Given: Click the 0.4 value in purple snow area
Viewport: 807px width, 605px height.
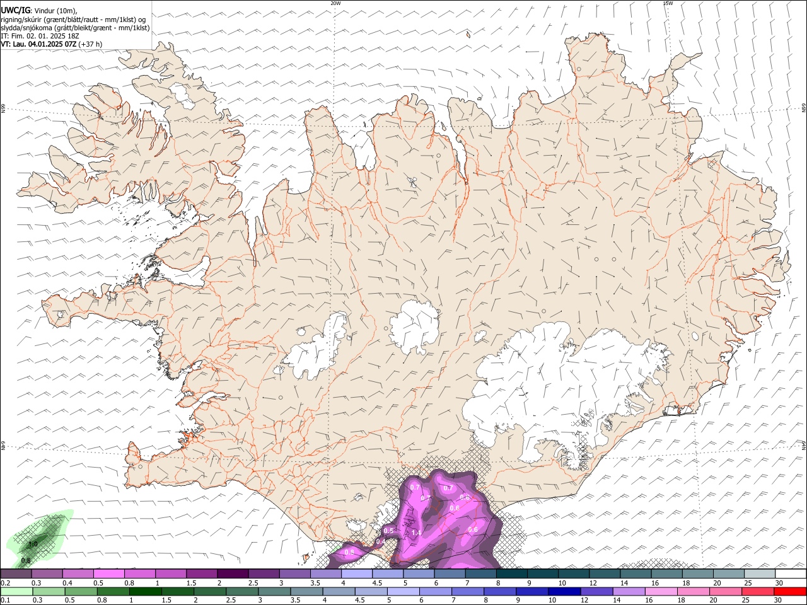Looking at the screenshot, I should [x=380, y=541].
